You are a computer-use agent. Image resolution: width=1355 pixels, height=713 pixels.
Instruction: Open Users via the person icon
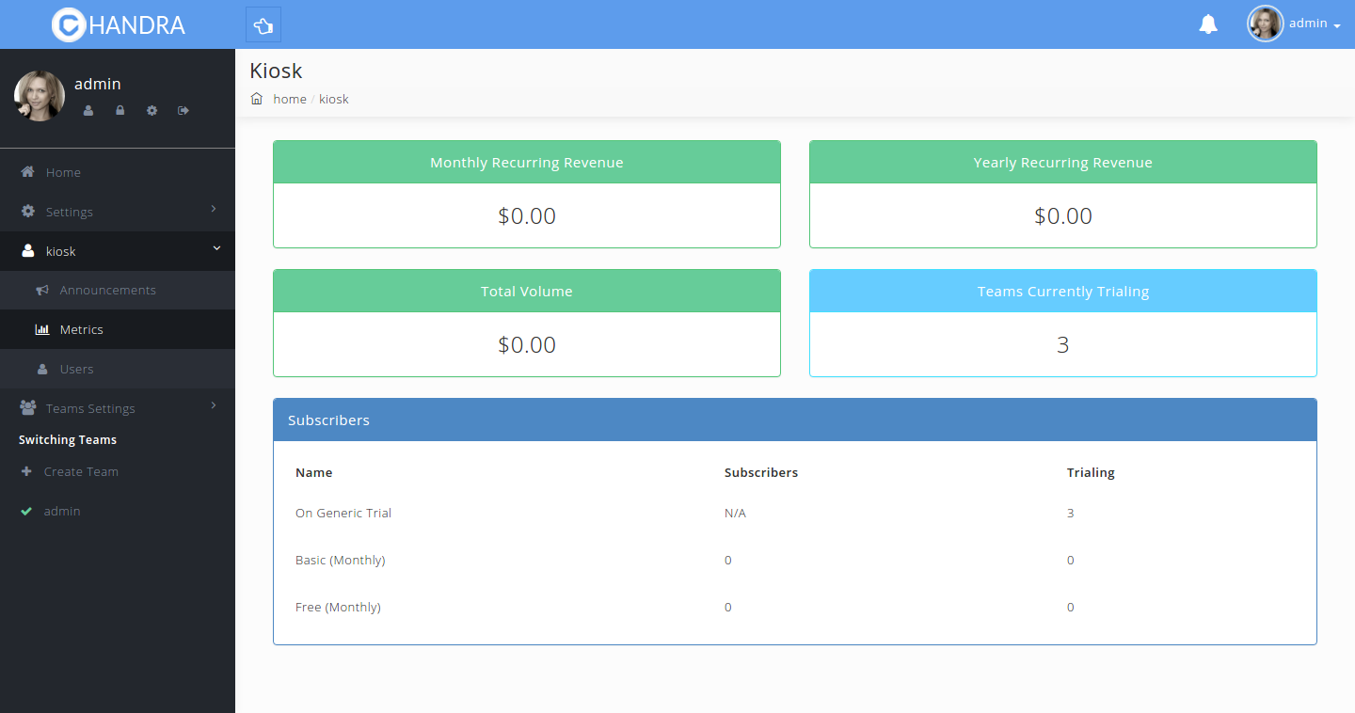click(41, 369)
